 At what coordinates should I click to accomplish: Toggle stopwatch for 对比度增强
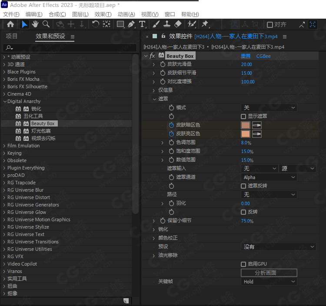tap(163, 82)
